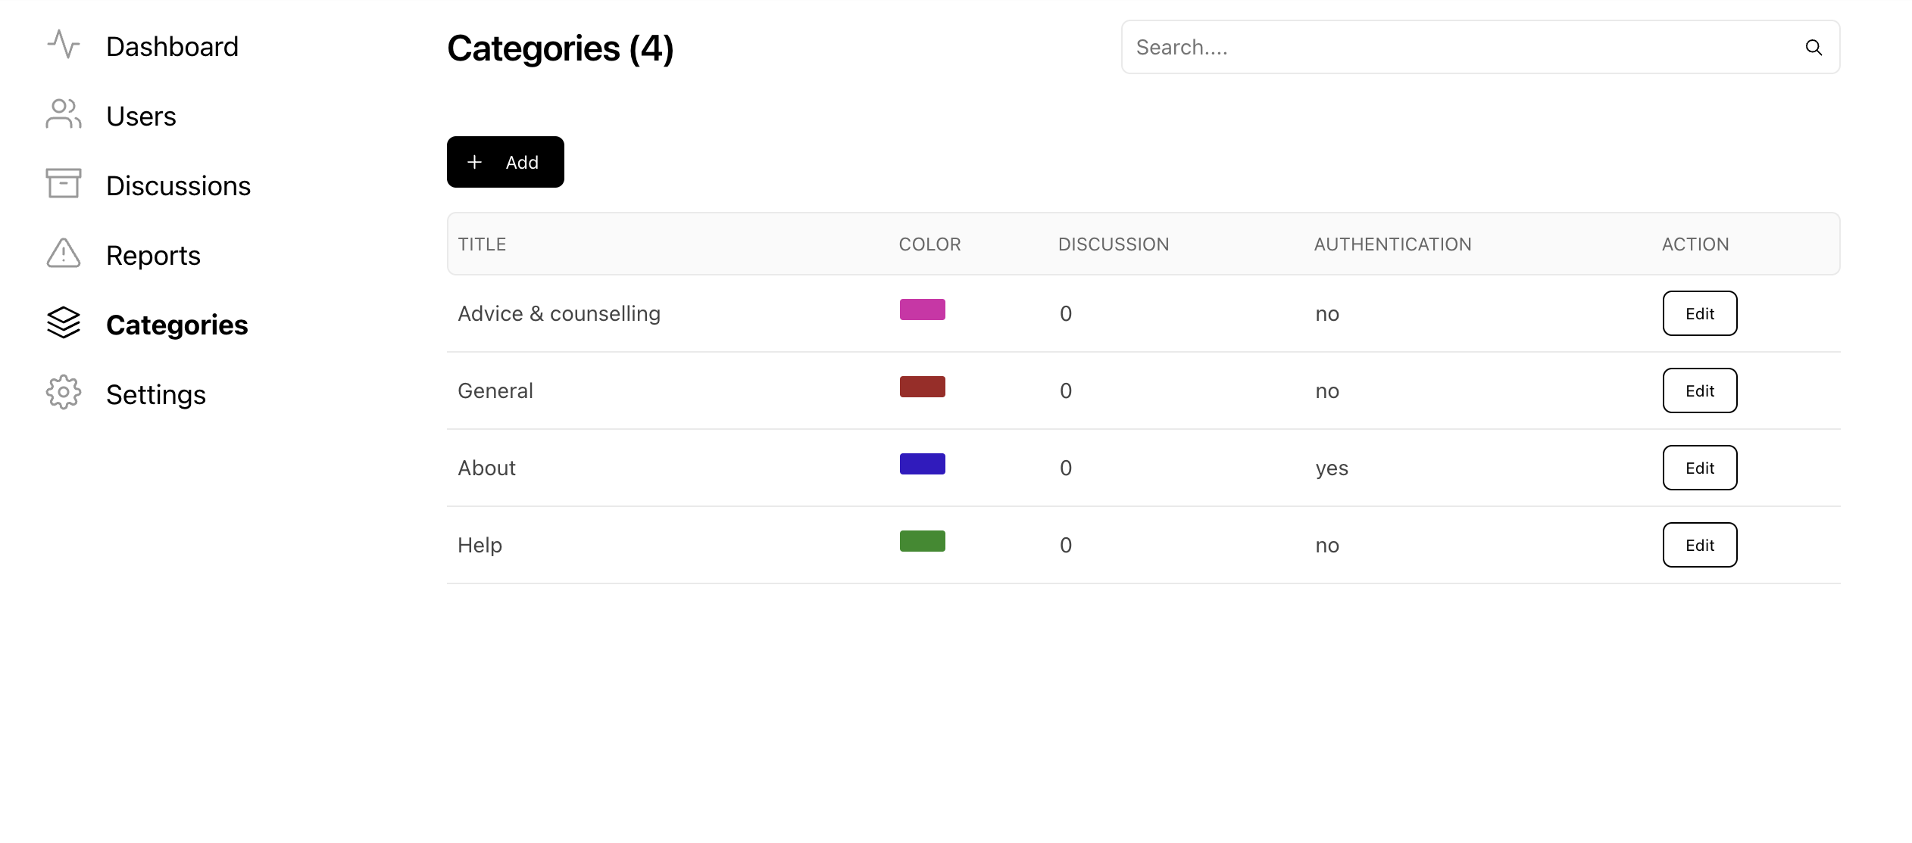Image resolution: width=1912 pixels, height=843 pixels.
Task: Edit the Help category
Action: point(1699,546)
